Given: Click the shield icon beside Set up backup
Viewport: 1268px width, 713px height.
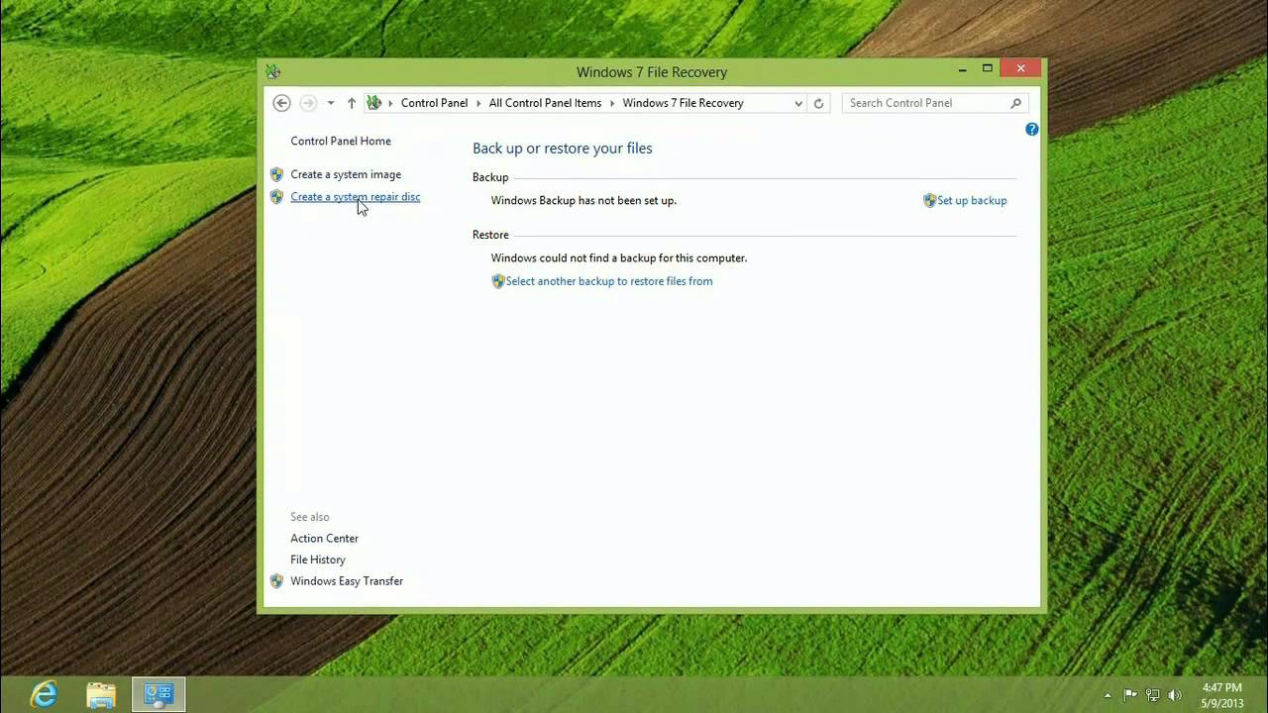Looking at the screenshot, I should 929,200.
